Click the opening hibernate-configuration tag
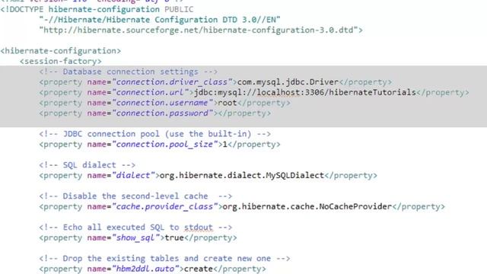The height and width of the screenshot is (274, 487). click(61, 51)
